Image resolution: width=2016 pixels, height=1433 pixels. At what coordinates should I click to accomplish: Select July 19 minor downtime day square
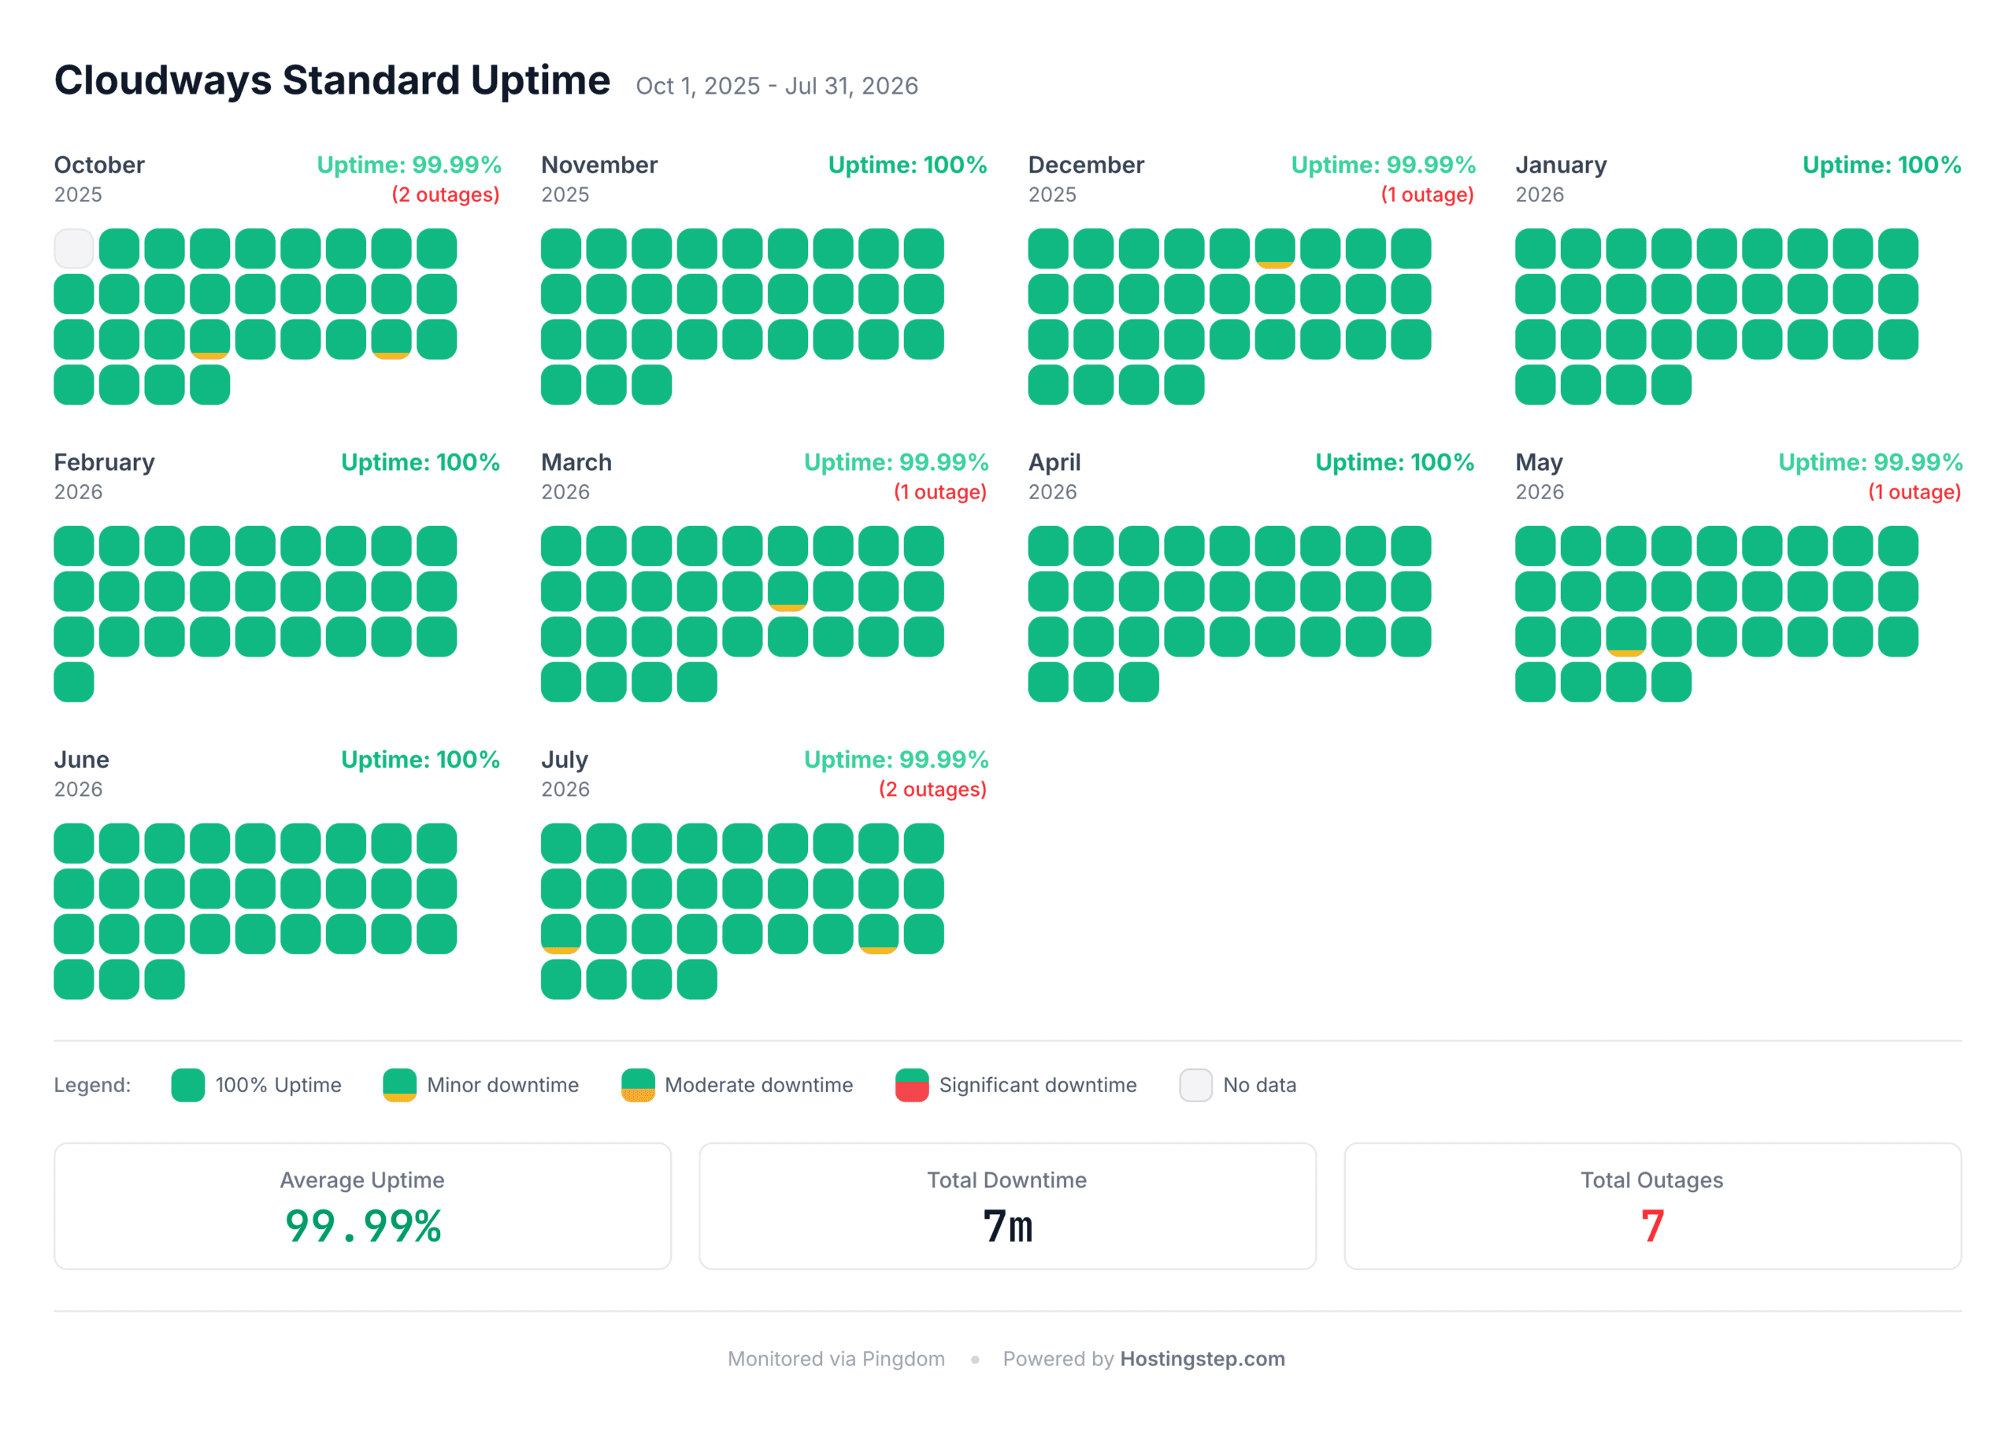tap(561, 935)
